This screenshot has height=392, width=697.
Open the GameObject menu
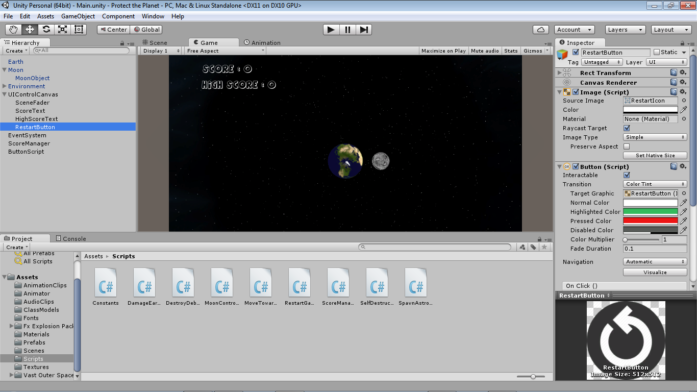click(x=78, y=16)
